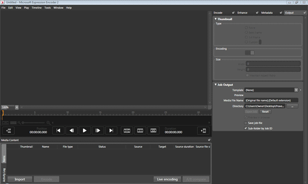
Task: Open the File menu
Action: point(4,8)
